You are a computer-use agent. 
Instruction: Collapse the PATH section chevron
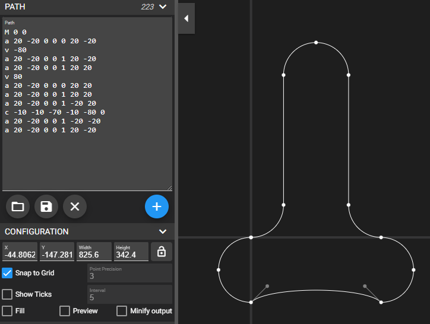tap(163, 7)
